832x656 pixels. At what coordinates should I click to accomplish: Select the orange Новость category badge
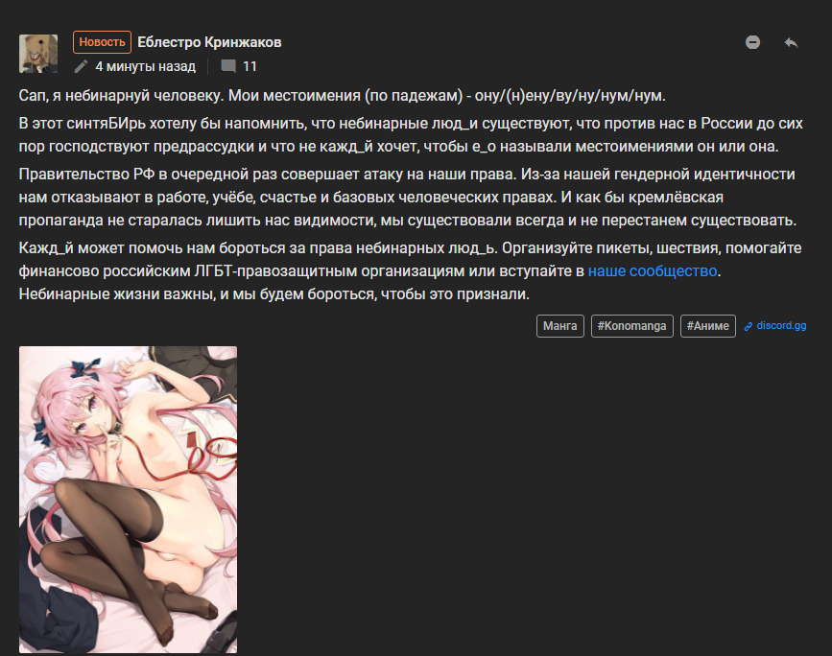102,42
